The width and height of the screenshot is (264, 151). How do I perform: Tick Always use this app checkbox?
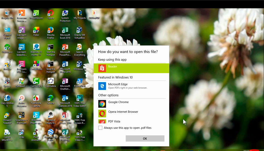(x=100, y=128)
